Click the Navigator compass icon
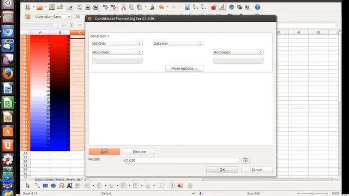The height and width of the screenshot is (196, 349). click(231, 7)
